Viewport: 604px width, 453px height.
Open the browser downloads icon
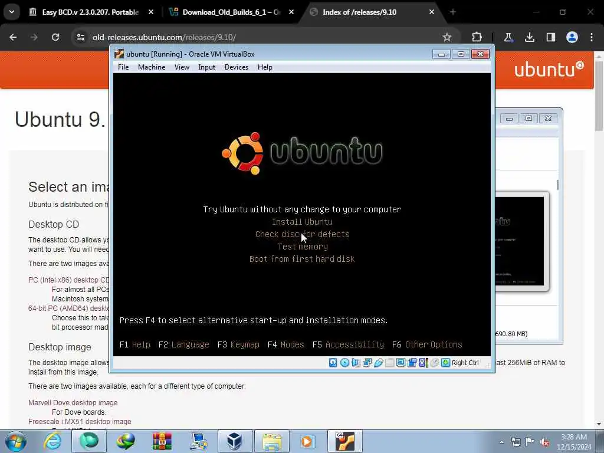pos(530,37)
